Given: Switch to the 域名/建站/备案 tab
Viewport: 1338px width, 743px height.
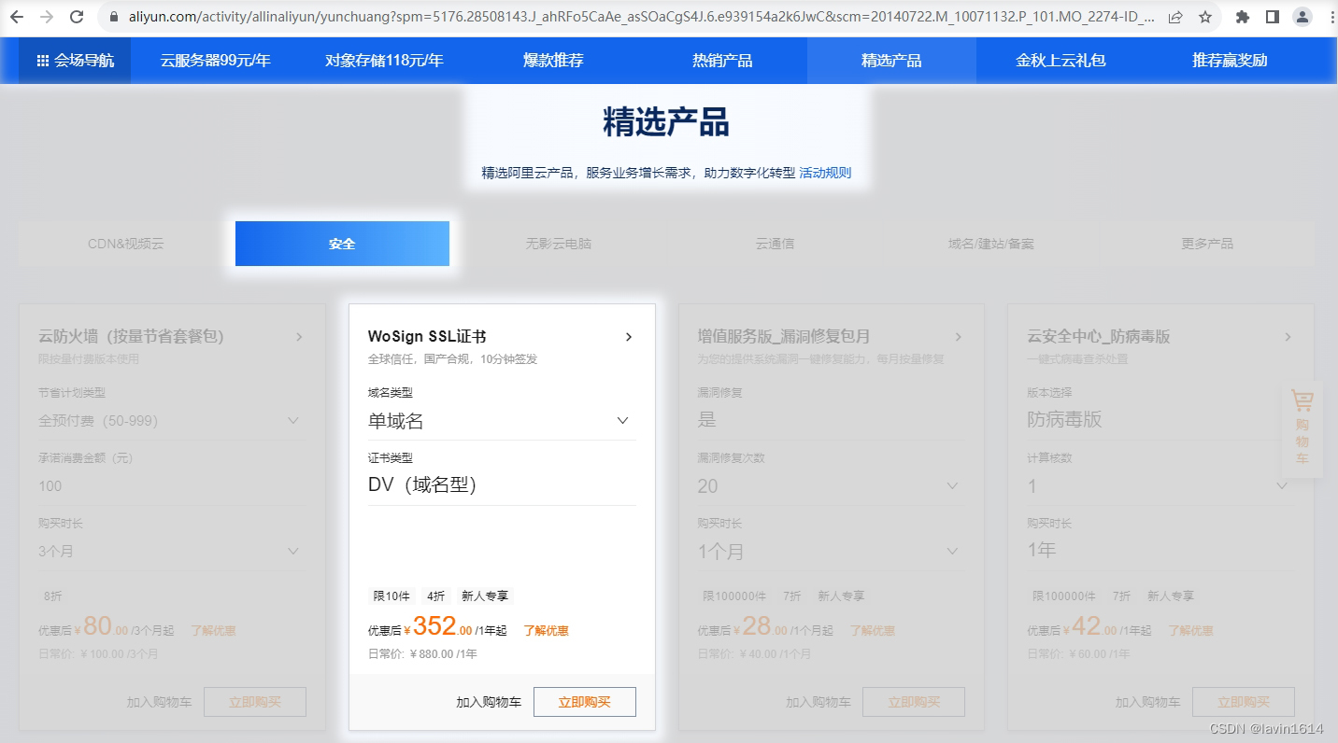Looking at the screenshot, I should pyautogui.click(x=991, y=244).
